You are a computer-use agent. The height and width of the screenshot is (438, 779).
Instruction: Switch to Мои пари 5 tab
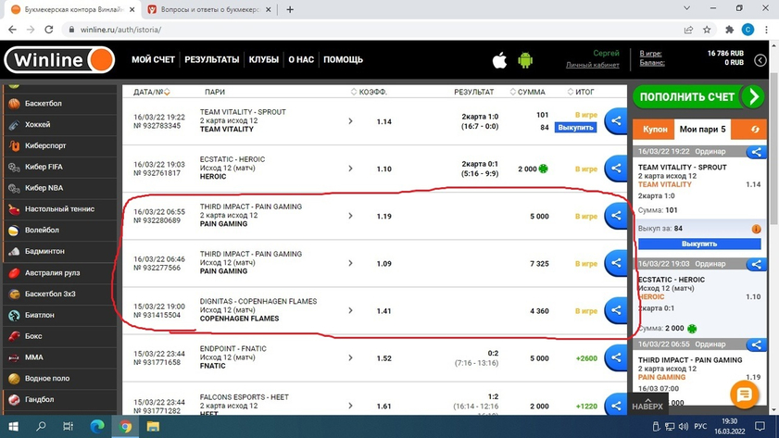click(702, 129)
